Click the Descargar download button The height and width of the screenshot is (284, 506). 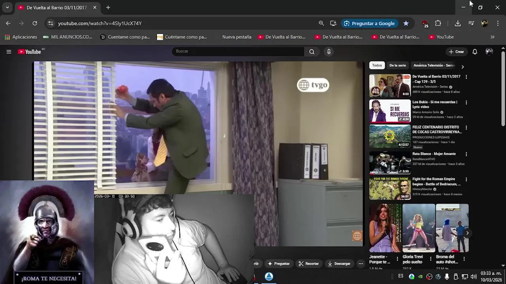point(339,263)
